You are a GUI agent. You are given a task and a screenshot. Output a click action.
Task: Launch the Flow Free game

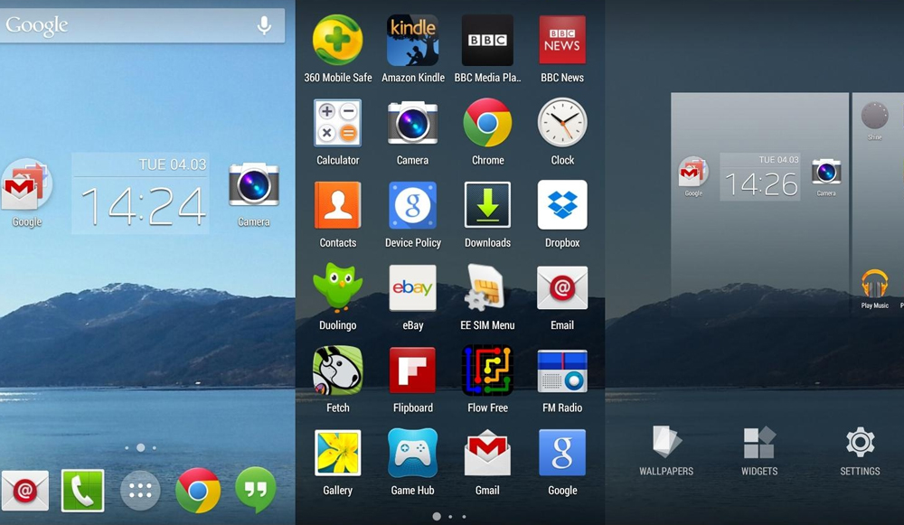point(488,370)
